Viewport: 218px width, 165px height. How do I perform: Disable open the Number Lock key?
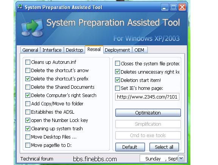[x=28, y=120]
